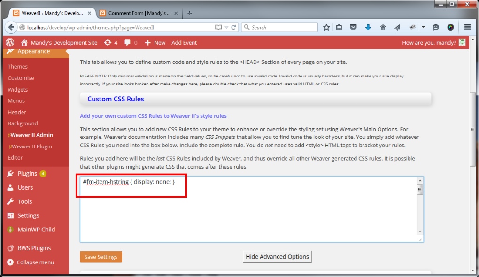Screen dimensions: 479x277
Task: Open the Firefox hamburger menu
Action: (x=467, y=27)
